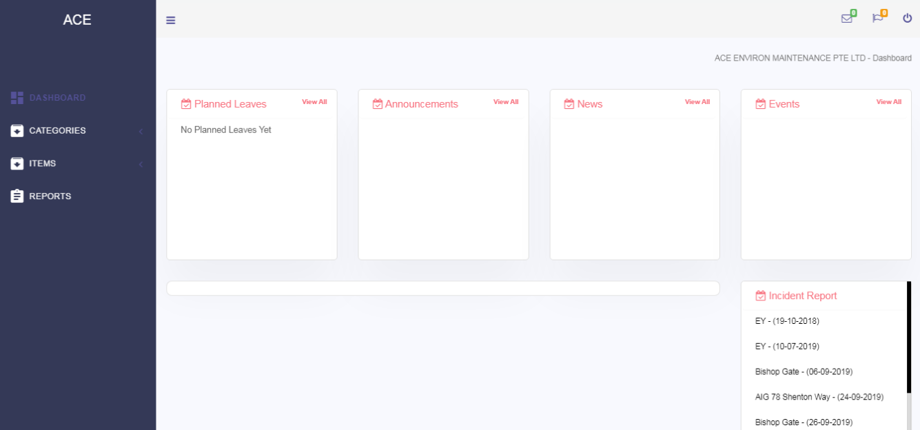Viewport: 920px width, 430px height.
Task: Click the power logout icon
Action: pos(907,19)
